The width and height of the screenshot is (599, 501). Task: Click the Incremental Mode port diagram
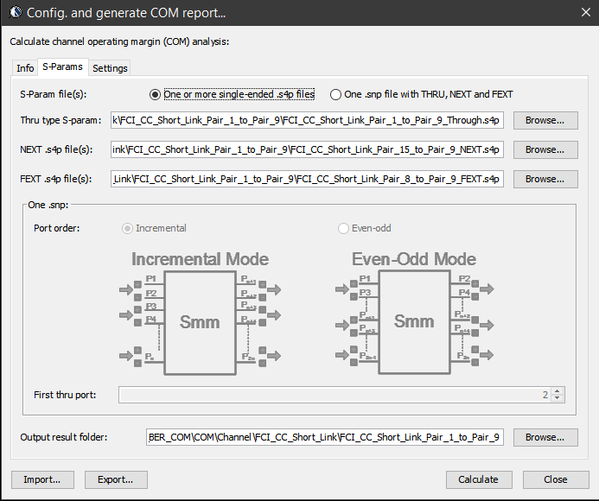coord(200,312)
